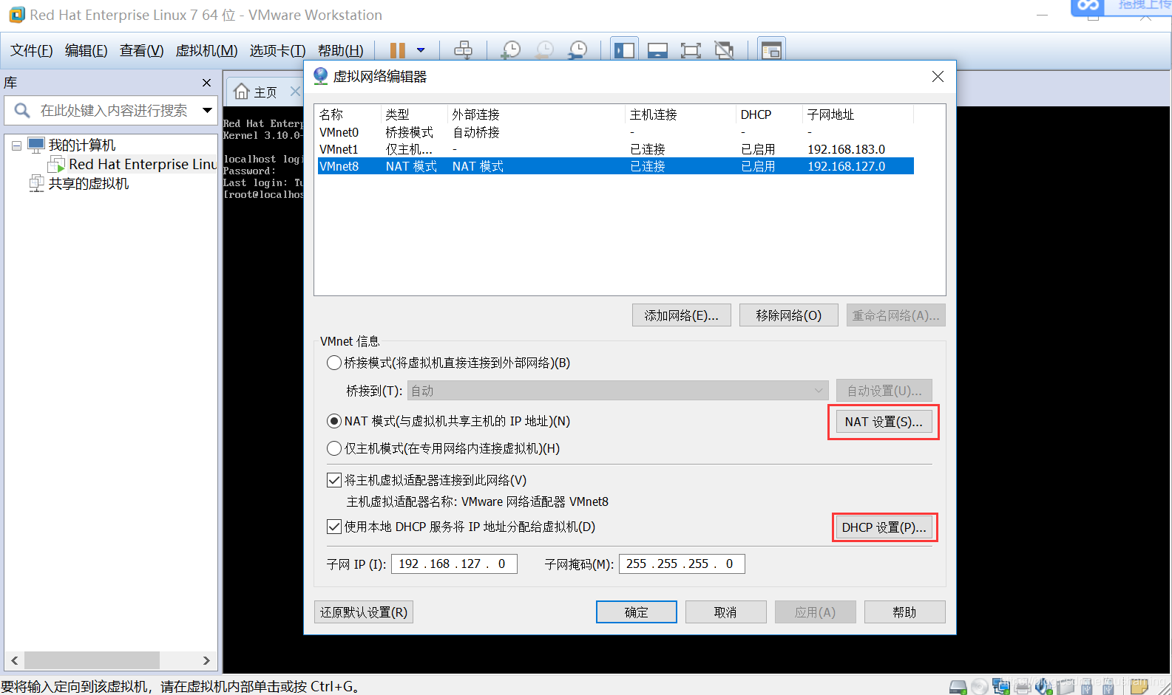
Task: Take a snapshot using the clock-plus icon
Action: point(510,50)
